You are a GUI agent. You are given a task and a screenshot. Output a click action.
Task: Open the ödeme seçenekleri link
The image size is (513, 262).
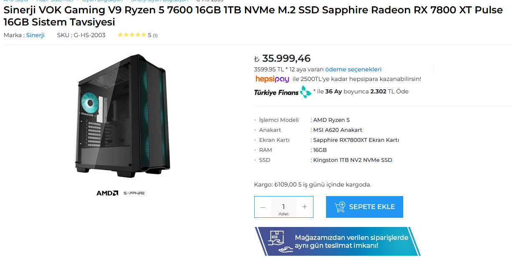353,69
